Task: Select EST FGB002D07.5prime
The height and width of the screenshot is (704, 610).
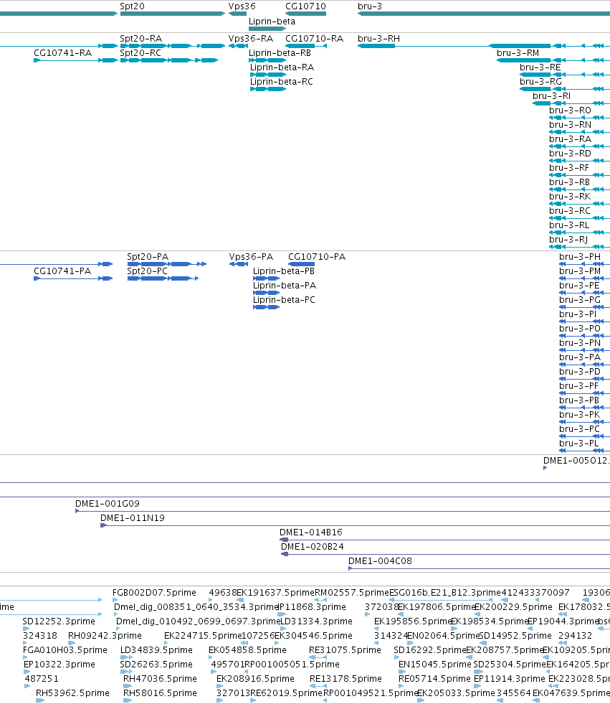Action: tap(115, 600)
